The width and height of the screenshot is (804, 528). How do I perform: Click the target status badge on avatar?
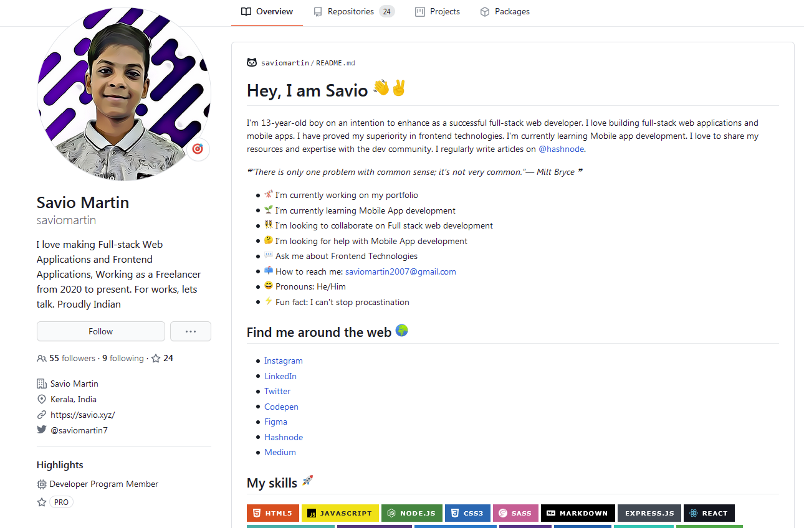pos(198,149)
